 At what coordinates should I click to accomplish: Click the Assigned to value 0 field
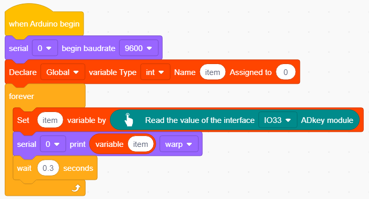[x=285, y=72]
